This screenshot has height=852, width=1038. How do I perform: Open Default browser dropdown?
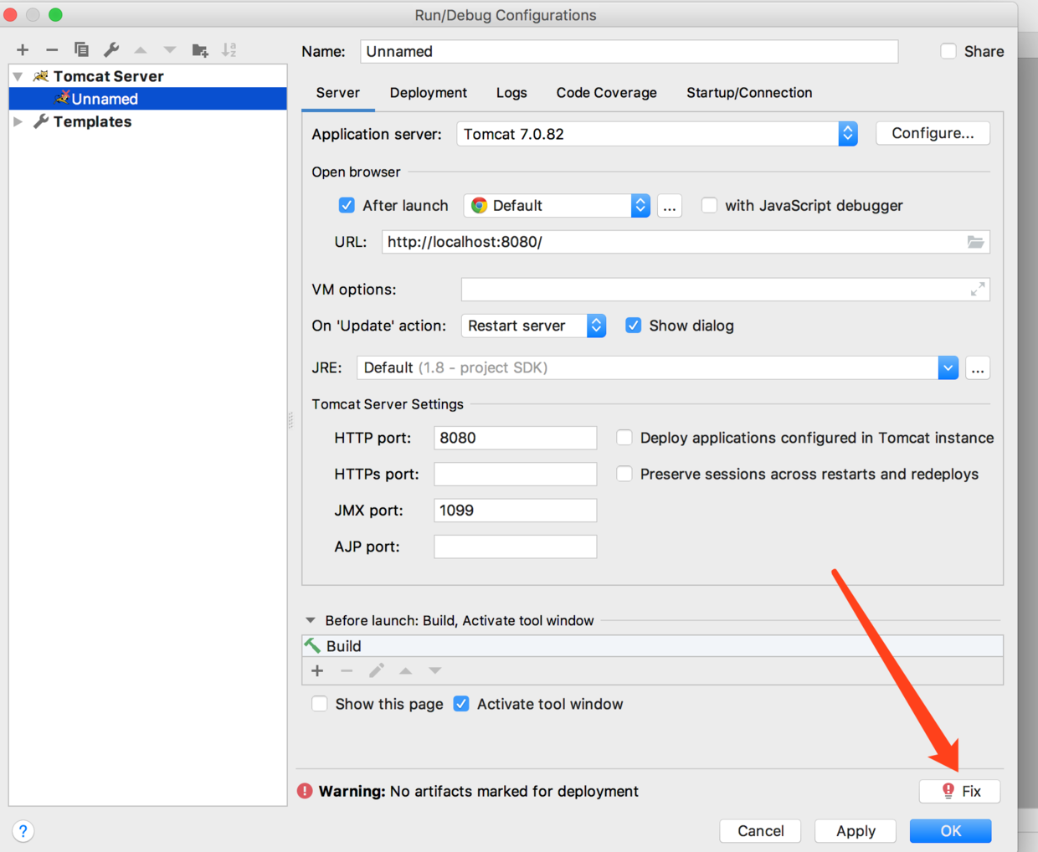click(x=558, y=205)
